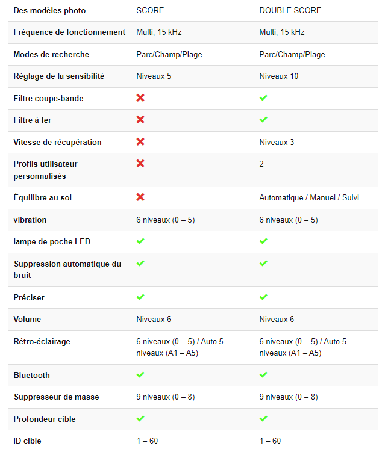Click the Rétro-éclairage row label
The height and width of the screenshot is (458, 385).
(42, 342)
